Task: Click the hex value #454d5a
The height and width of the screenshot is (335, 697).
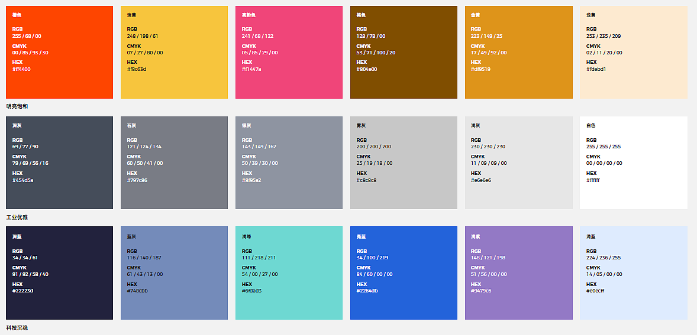Action: pyautogui.click(x=22, y=180)
